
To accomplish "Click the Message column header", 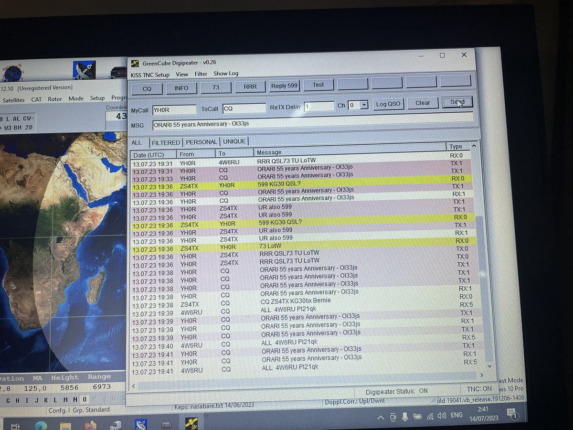I will pyautogui.click(x=350, y=150).
